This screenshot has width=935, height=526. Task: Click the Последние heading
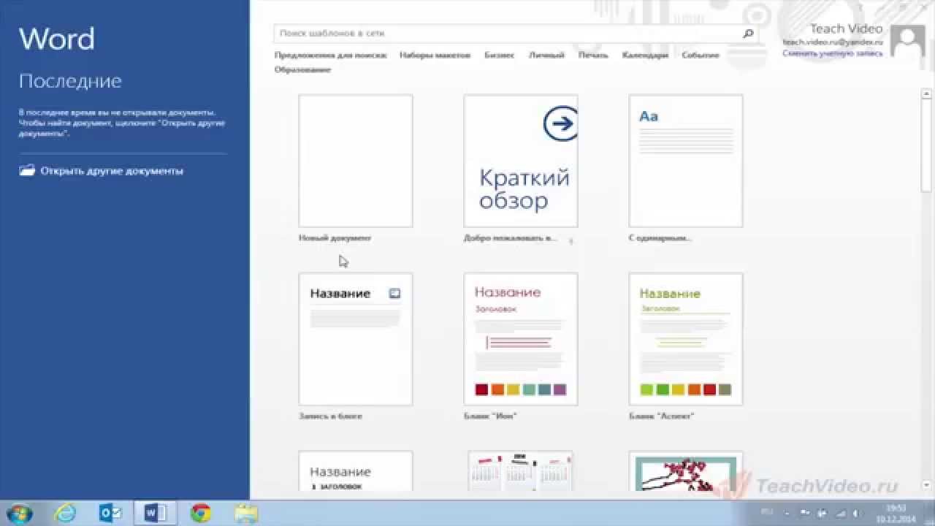70,81
